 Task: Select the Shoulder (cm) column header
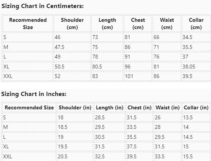click(72, 24)
